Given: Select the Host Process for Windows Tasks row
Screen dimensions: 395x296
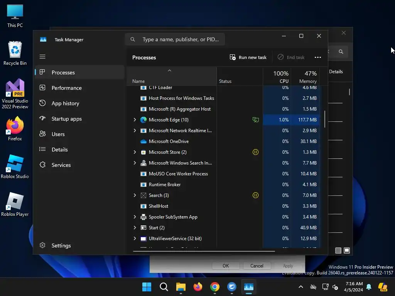Looking at the screenshot, I should (223, 98).
